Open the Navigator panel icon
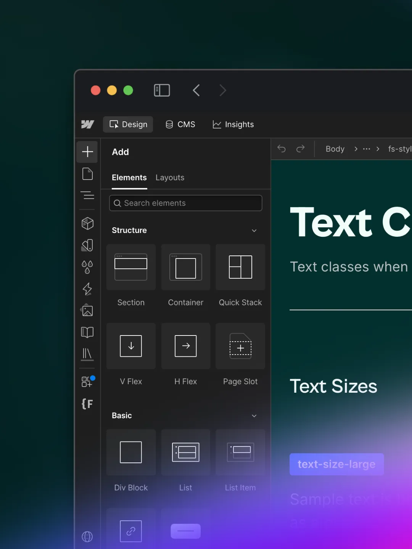Viewport: 412px width, 549px height. click(x=87, y=196)
